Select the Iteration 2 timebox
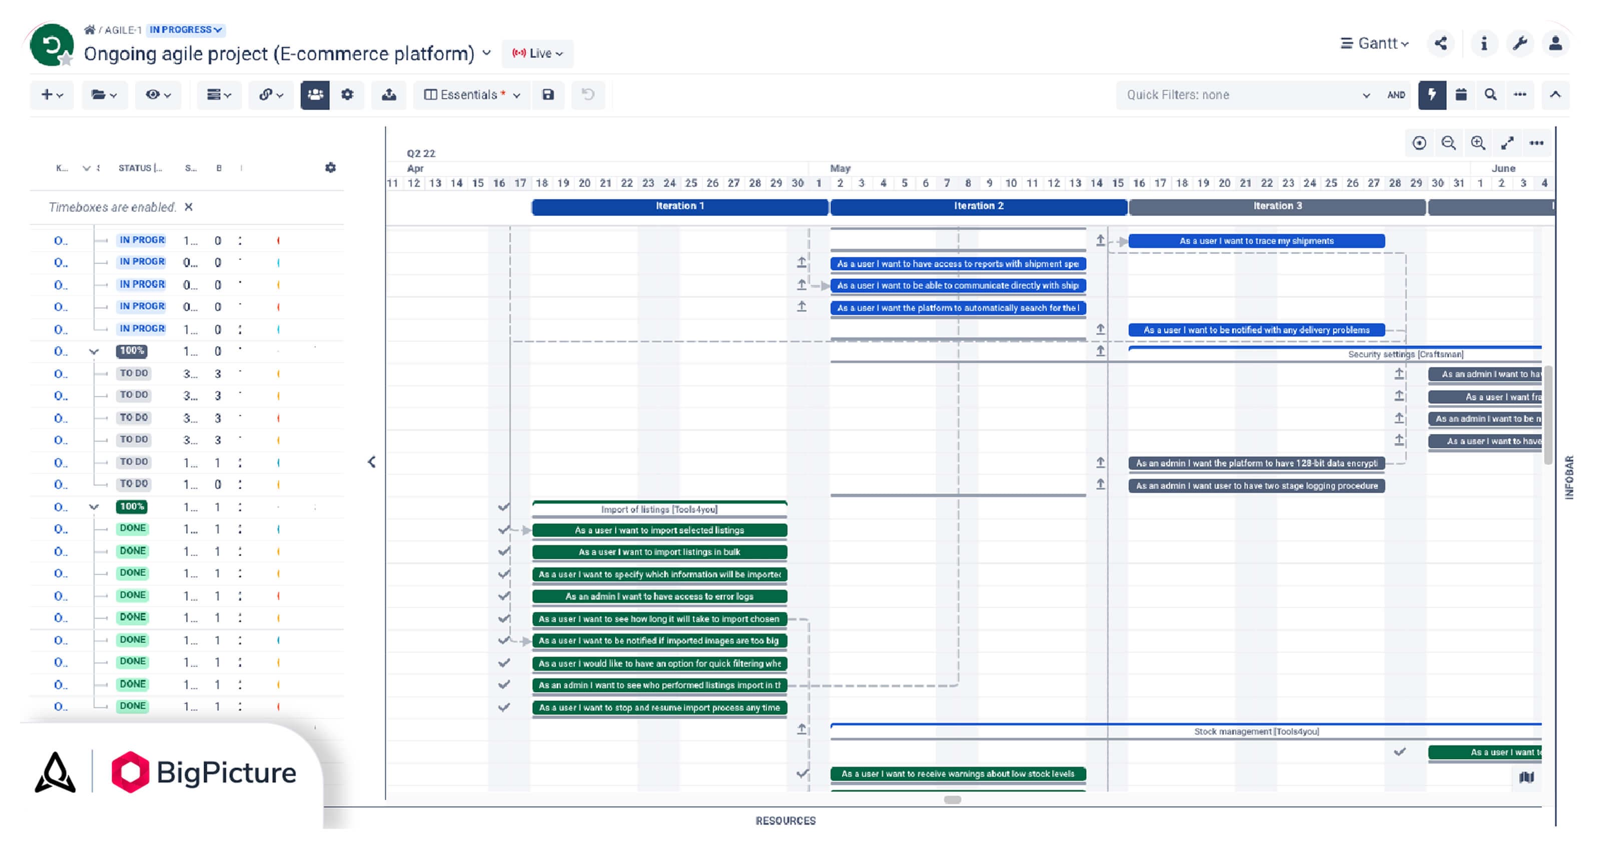Image resolution: width=1601 pixels, height=849 pixels. coord(979,206)
